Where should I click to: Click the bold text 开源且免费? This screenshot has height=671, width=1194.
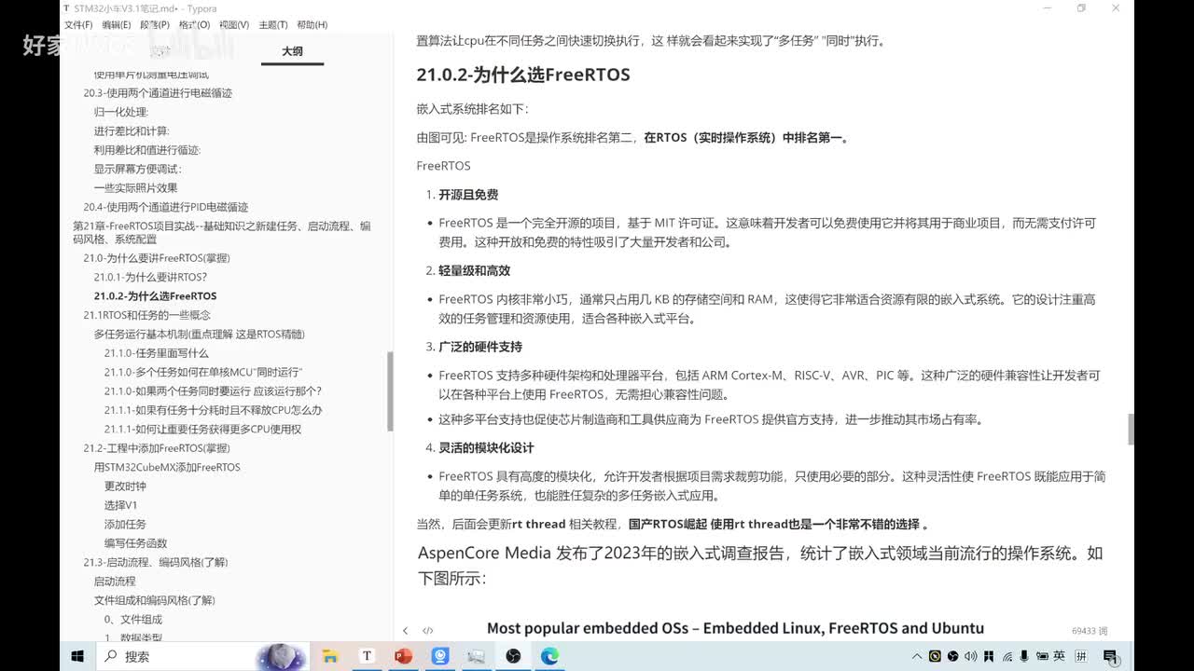pos(468,195)
